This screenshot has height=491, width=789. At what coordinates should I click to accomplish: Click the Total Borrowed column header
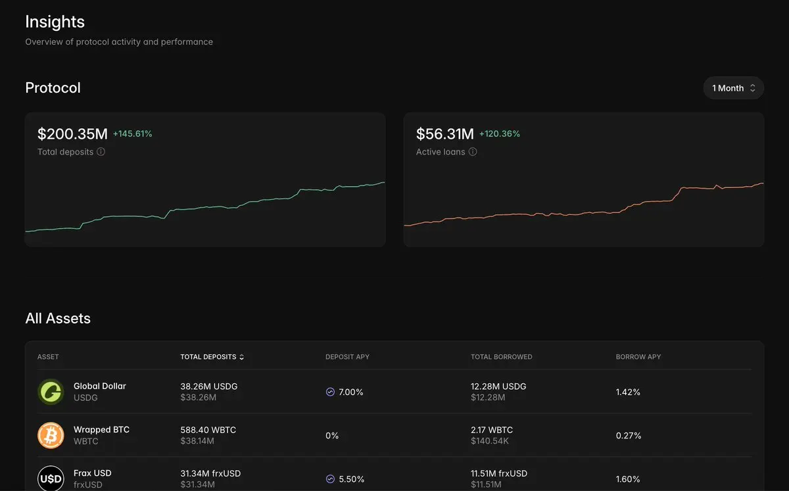(x=502, y=357)
